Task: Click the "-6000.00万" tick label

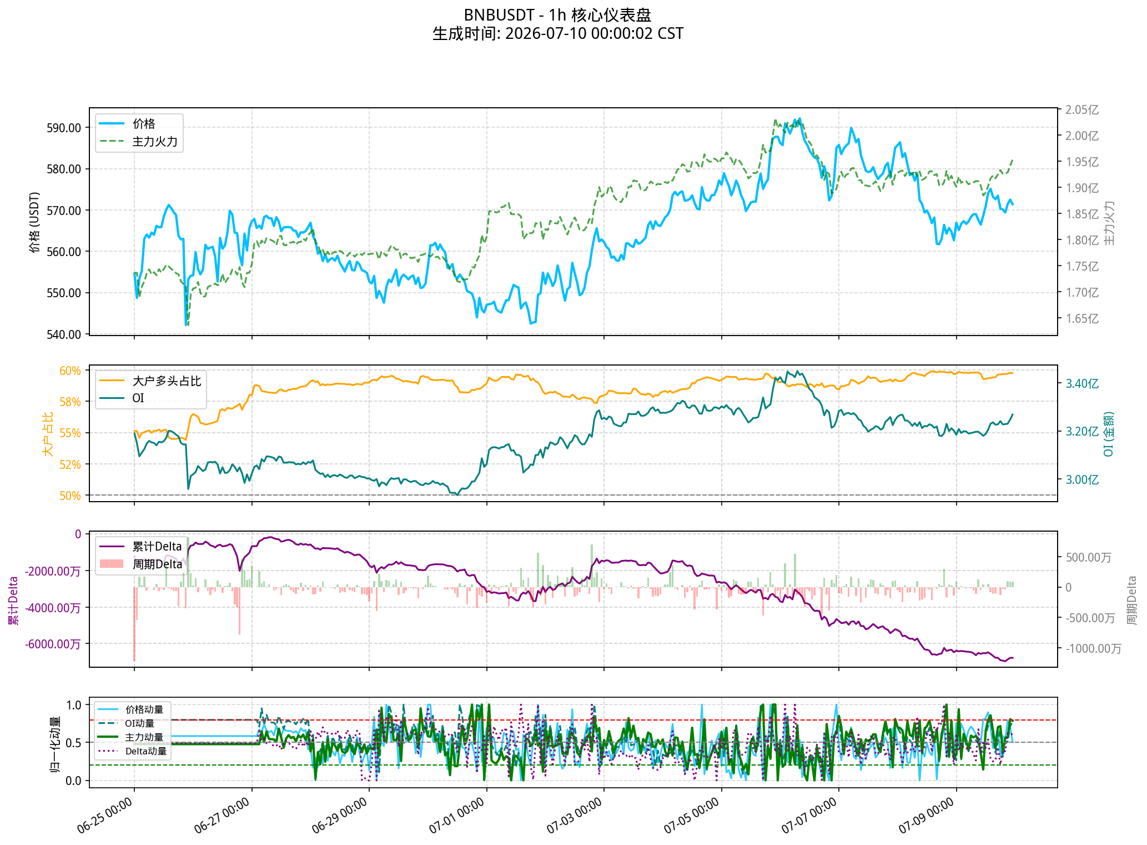Action: [x=53, y=644]
